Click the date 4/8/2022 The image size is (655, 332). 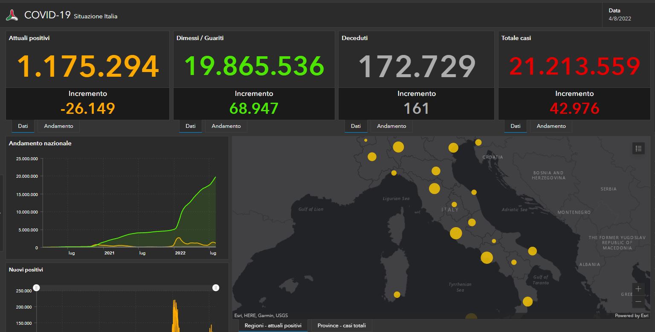click(620, 18)
